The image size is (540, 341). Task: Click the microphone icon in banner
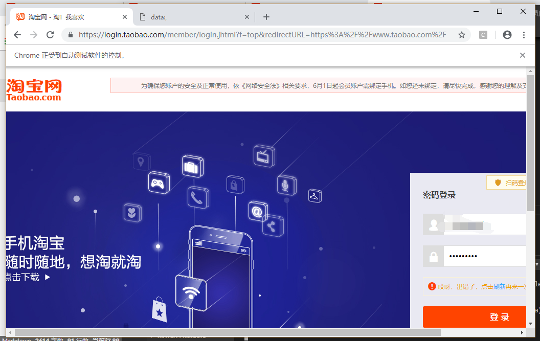point(286,185)
